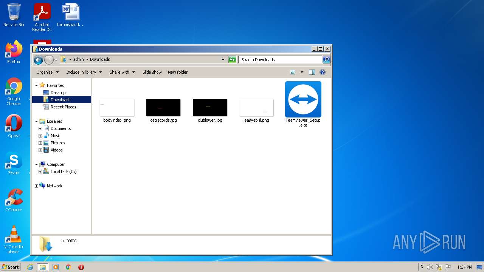This screenshot has height=272, width=484.
Task: Select the TeamViewer_Setup.exe file
Action: coord(303,104)
